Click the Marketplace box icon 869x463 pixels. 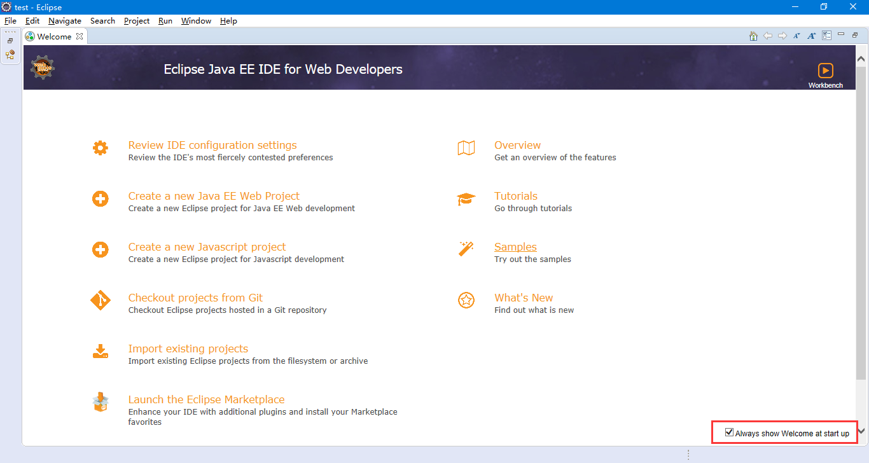101,402
